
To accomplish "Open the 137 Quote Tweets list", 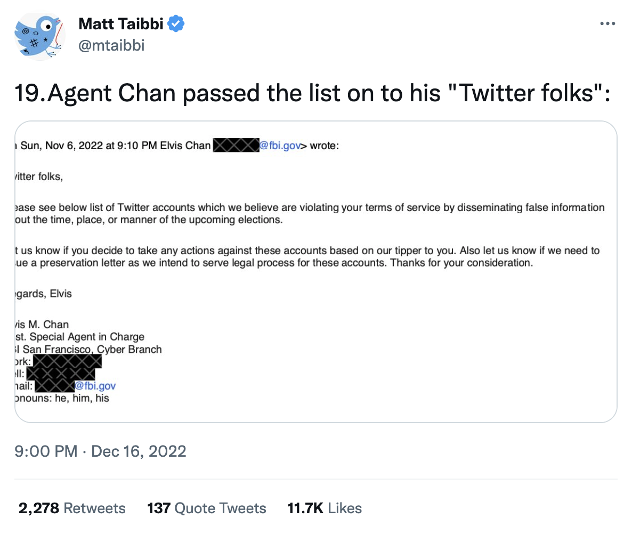I will coord(206,508).
